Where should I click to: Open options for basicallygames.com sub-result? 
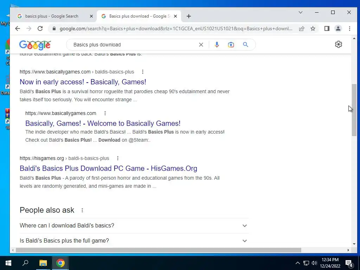tap(105, 113)
